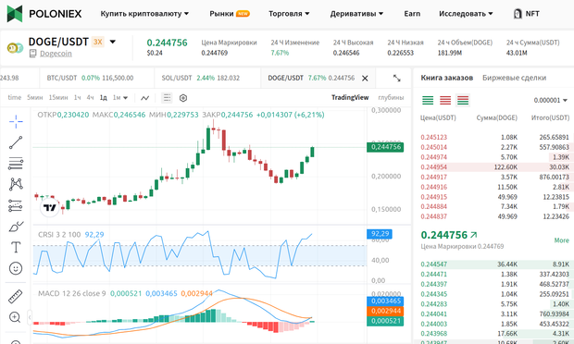
Task: Click arrow next to 0.244756 price
Action: (x=474, y=235)
